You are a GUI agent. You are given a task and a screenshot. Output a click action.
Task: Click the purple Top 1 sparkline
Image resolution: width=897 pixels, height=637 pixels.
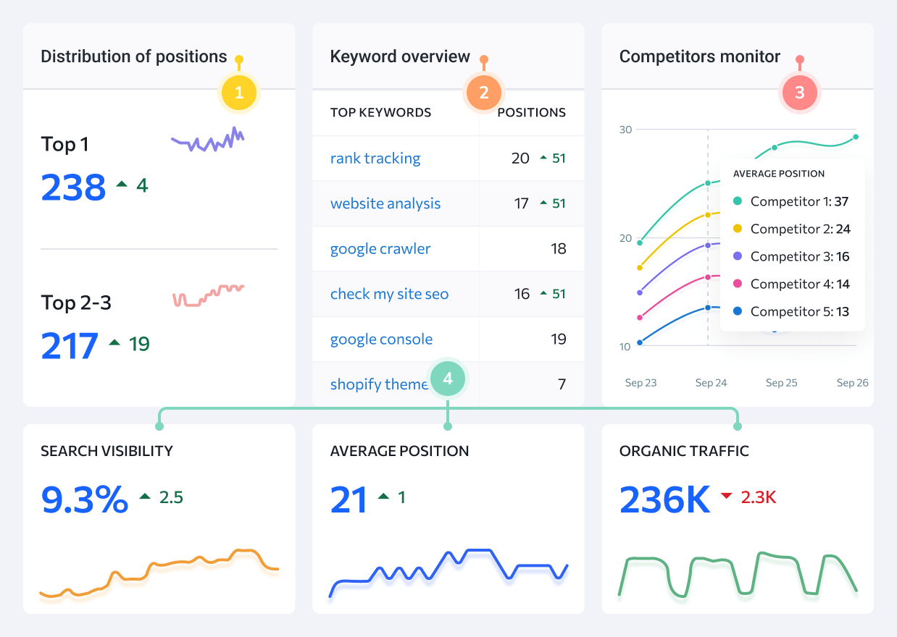tap(208, 140)
